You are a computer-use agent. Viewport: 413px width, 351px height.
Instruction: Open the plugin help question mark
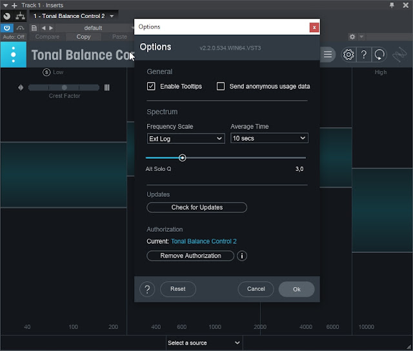pyautogui.click(x=364, y=55)
